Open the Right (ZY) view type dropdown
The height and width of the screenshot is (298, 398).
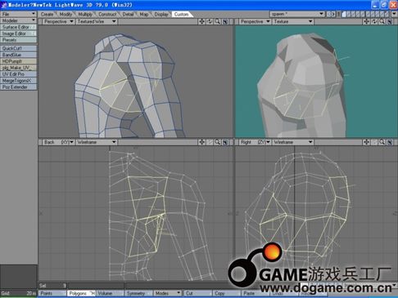point(255,142)
